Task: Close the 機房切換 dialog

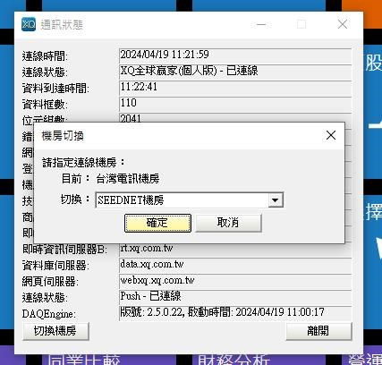Action: pyautogui.click(x=331, y=135)
